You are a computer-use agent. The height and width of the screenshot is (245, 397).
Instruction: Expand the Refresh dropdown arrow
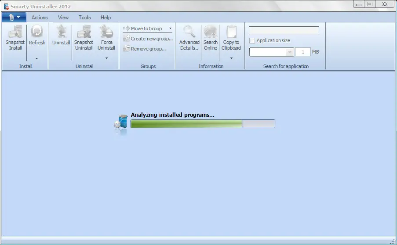(x=37, y=58)
